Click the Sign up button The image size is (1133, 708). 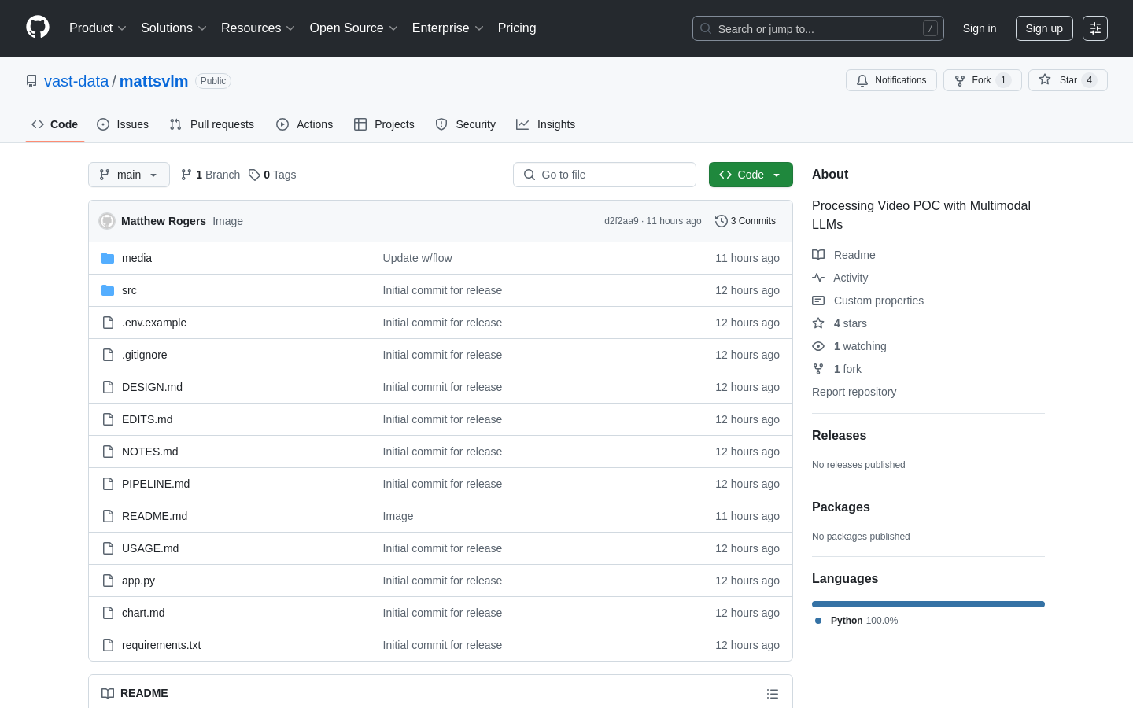(x=1044, y=28)
